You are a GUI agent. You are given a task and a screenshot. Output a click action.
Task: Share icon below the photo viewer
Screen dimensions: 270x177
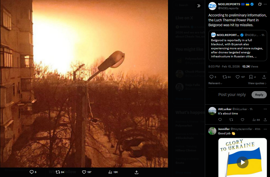click(137, 172)
